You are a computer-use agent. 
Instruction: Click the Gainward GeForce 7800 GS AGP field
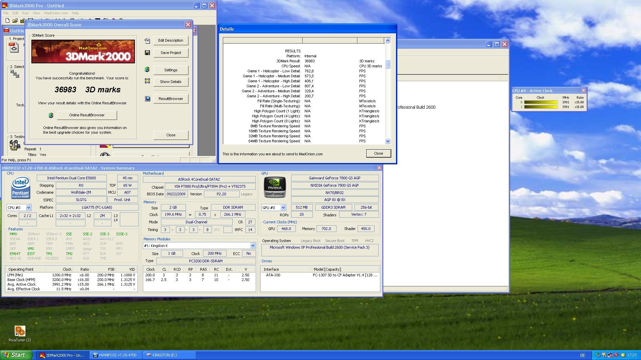335,178
